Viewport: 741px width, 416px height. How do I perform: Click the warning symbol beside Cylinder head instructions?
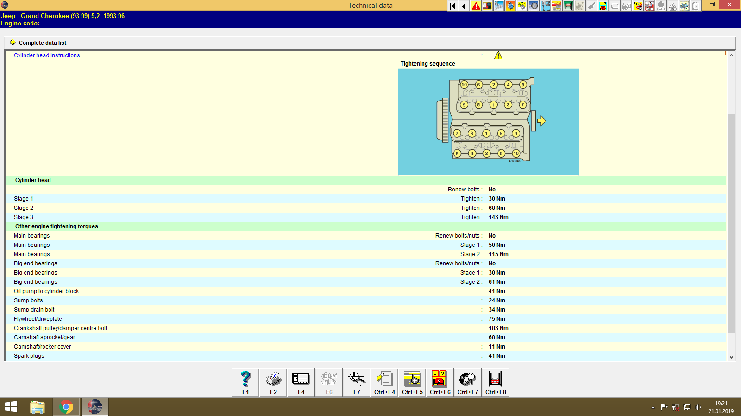[499, 55]
